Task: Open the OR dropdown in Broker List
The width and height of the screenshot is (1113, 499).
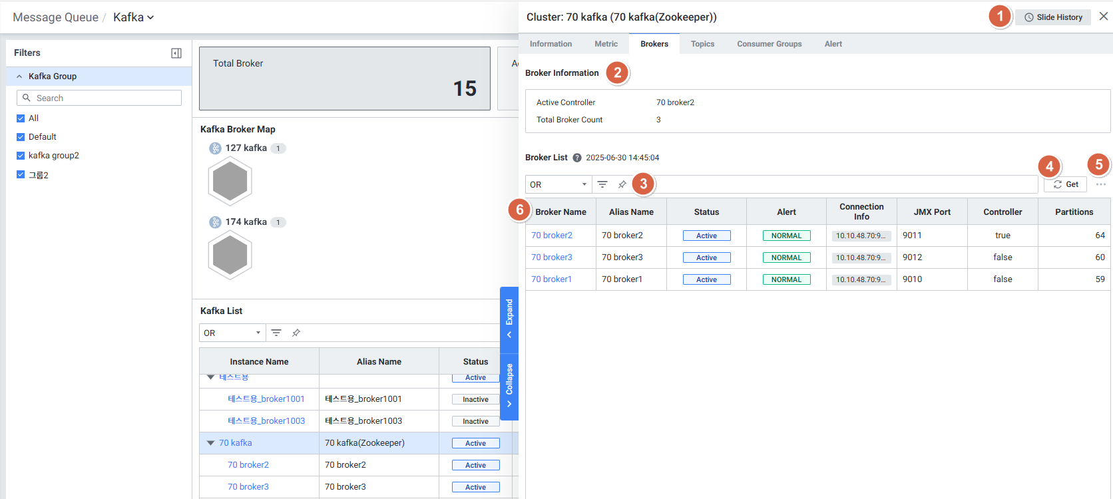Action: click(x=558, y=184)
